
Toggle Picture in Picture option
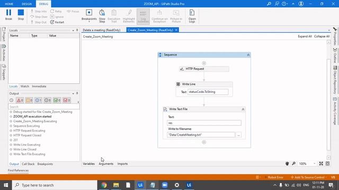click(x=176, y=16)
